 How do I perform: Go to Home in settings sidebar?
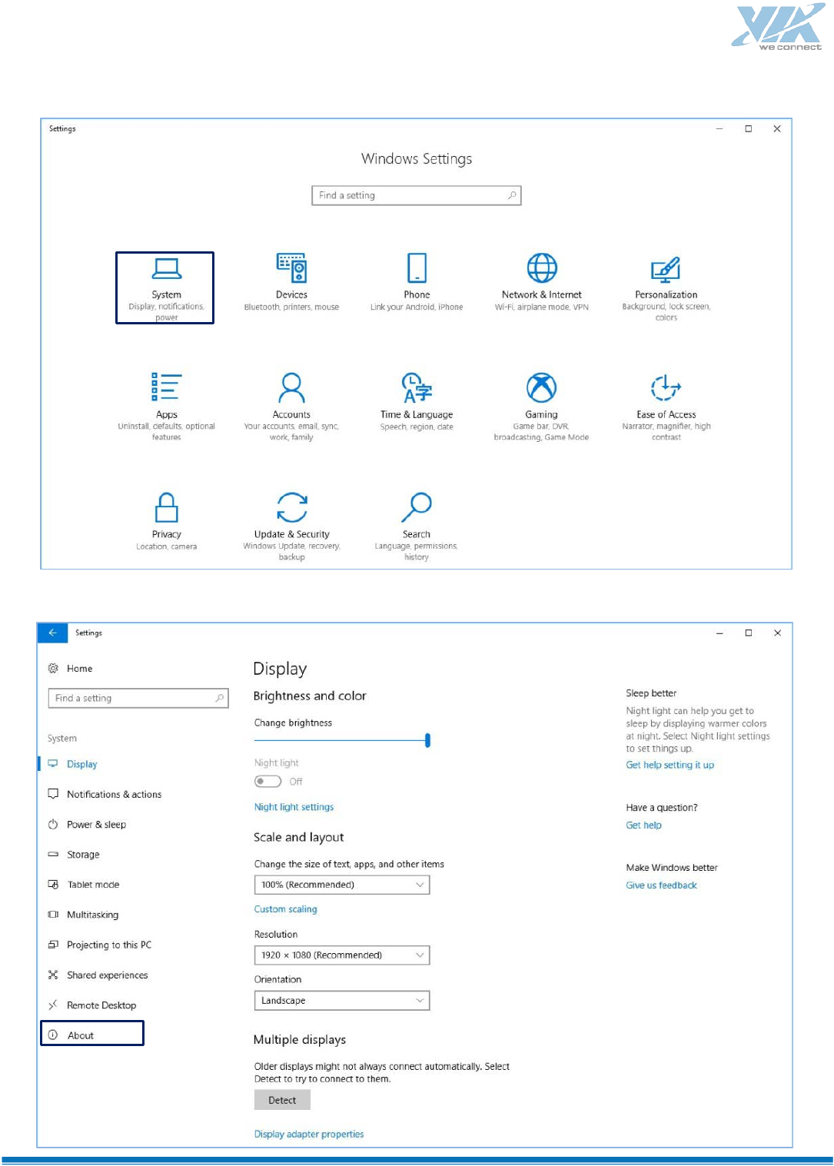pyautogui.click(x=79, y=669)
